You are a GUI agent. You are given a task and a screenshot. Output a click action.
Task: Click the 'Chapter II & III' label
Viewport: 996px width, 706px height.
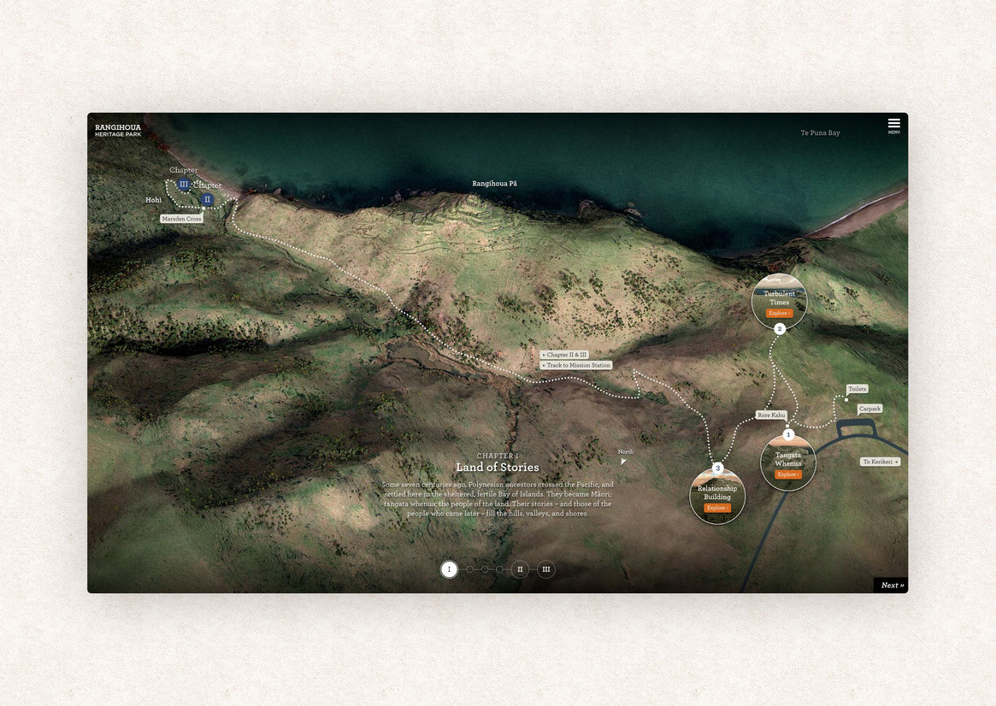pos(564,355)
